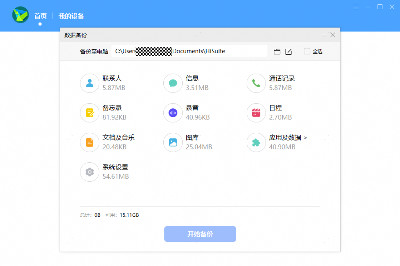Click the 40.90MB size value
The image size is (400, 266).
tap(282, 147)
